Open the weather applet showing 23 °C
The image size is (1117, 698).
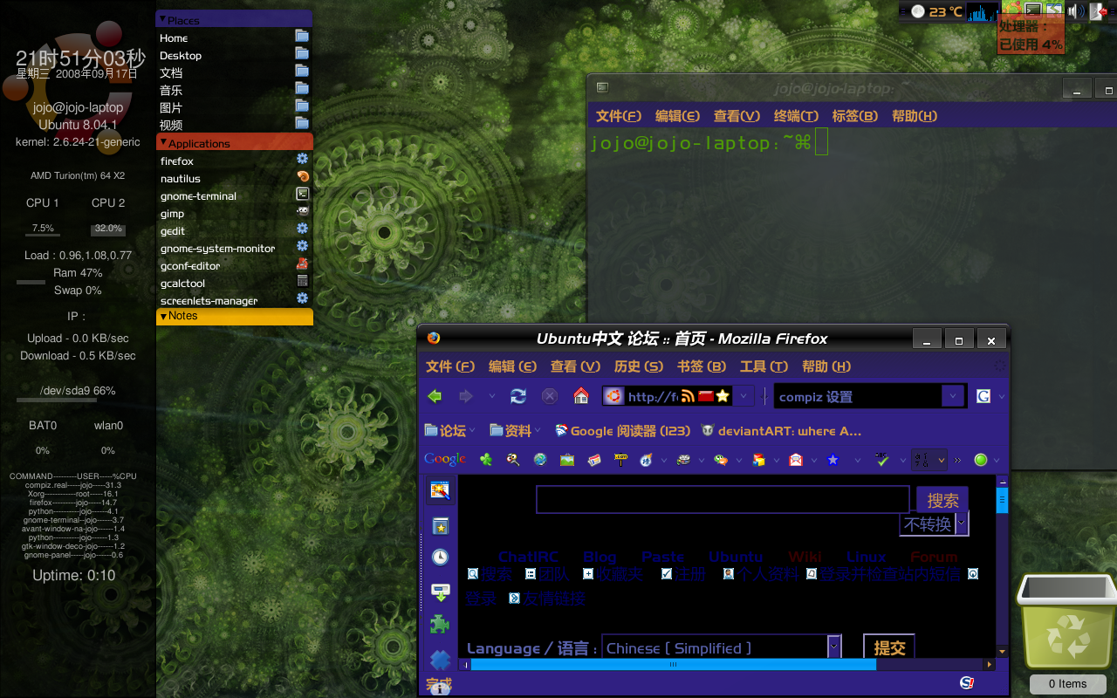pyautogui.click(x=936, y=11)
